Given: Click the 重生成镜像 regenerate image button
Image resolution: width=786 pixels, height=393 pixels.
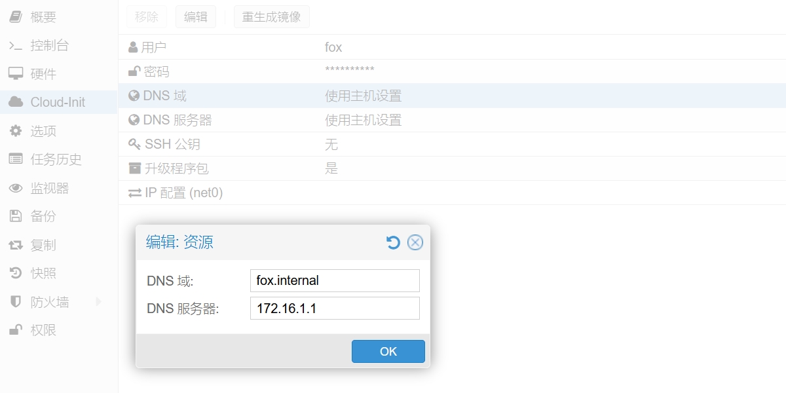Looking at the screenshot, I should point(271,16).
